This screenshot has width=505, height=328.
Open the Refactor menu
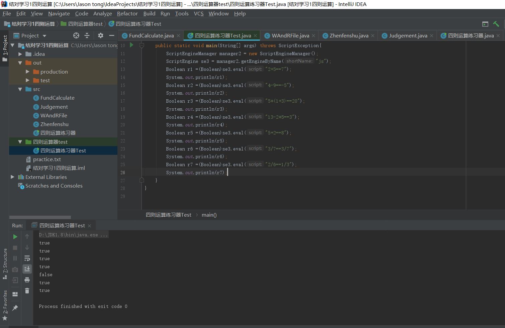click(x=127, y=13)
